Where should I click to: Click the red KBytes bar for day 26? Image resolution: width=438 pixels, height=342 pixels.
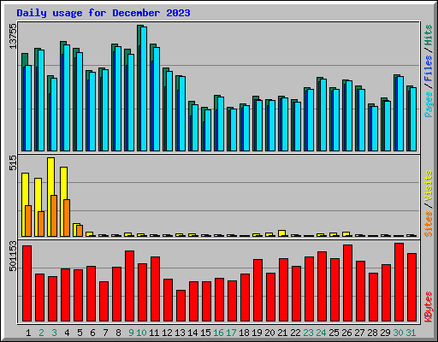pyautogui.click(x=347, y=283)
